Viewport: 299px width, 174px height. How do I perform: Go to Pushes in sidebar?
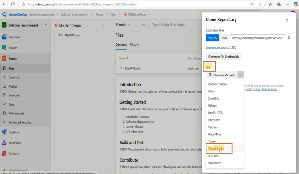tap(13, 86)
